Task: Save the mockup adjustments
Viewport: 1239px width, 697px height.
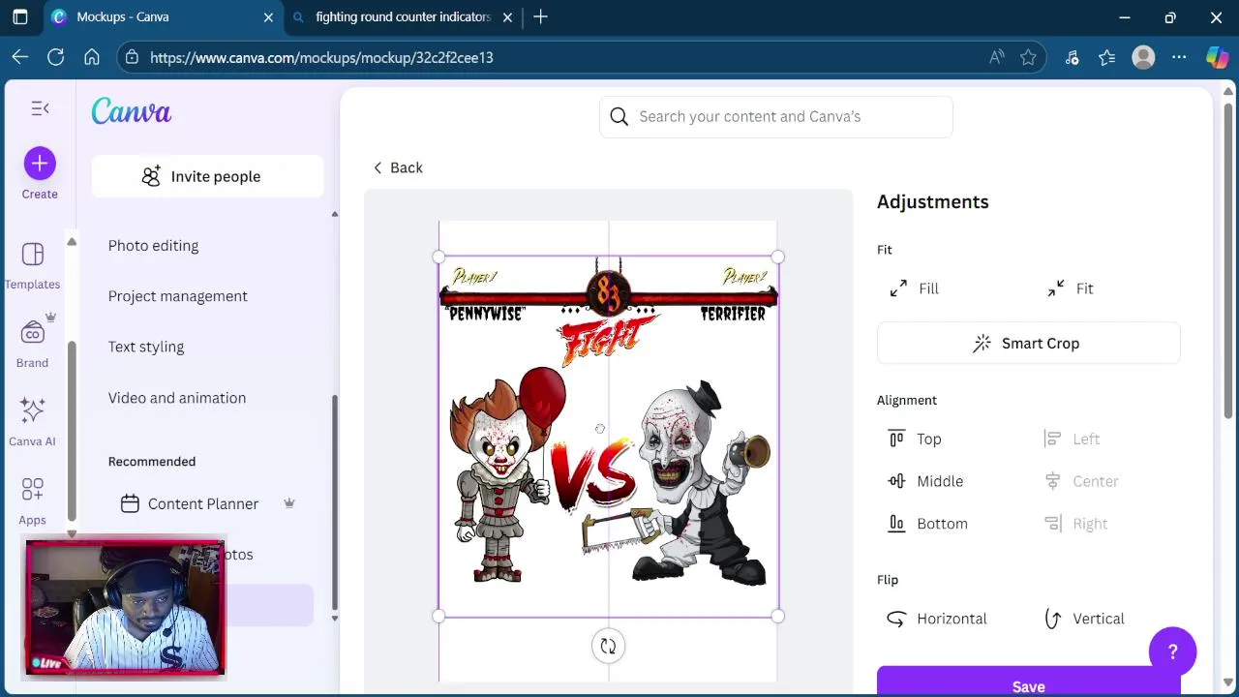Action: (1028, 682)
